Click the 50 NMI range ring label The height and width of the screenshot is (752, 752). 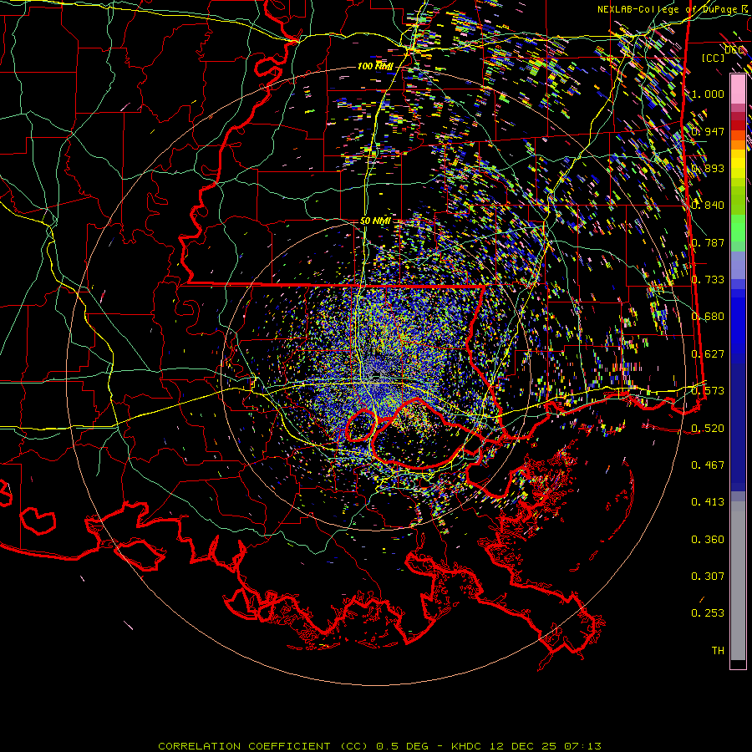coord(375,221)
